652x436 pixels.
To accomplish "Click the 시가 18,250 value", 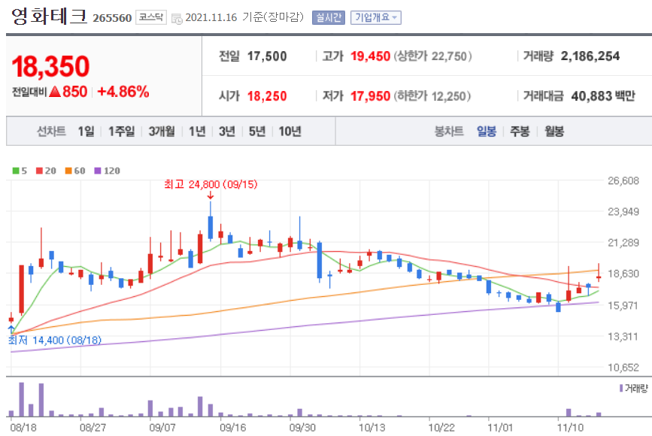I will 267,96.
